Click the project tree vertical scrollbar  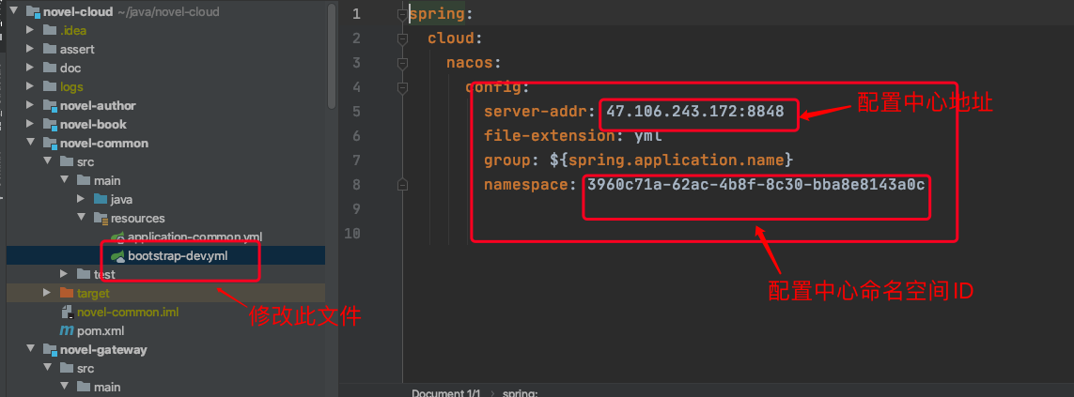click(333, 56)
